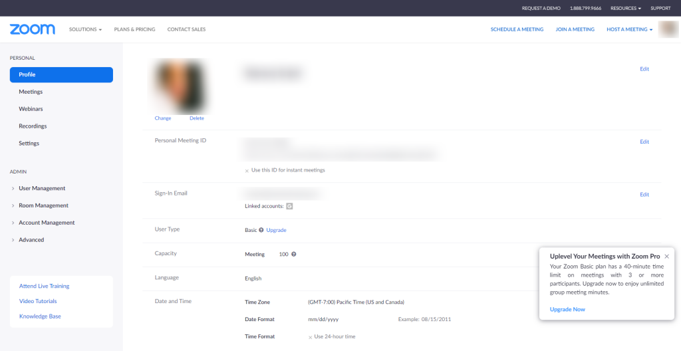
Task: Click the profile picture thumbnail
Action: [x=180, y=86]
